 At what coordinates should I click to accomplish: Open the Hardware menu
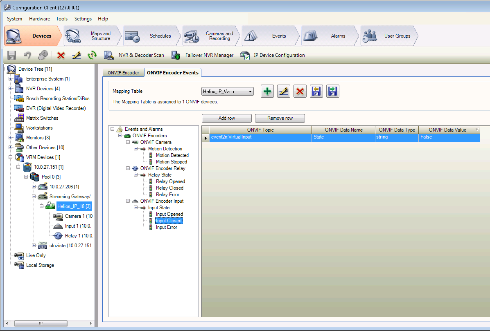39,19
